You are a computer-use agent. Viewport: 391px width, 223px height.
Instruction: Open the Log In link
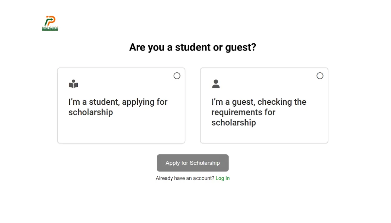[x=223, y=178]
